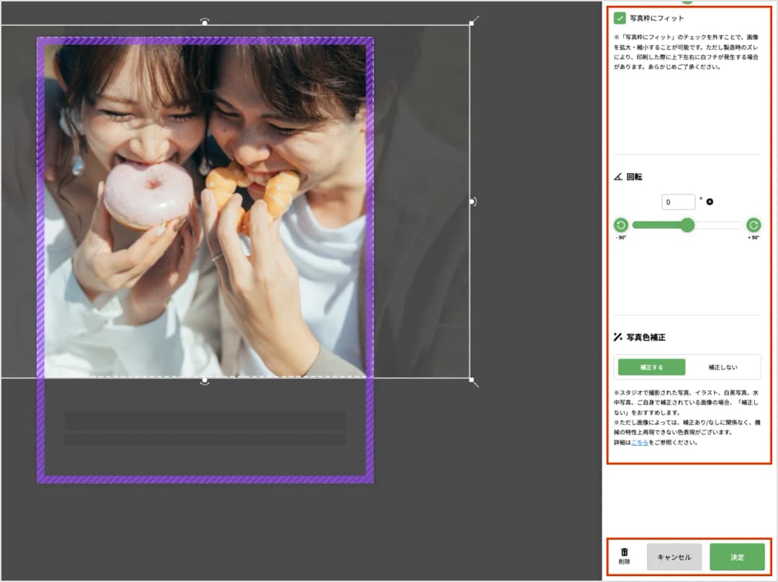Image resolution: width=778 pixels, height=582 pixels.
Task: Click the right-middle edge handle of photo
Action: pyautogui.click(x=472, y=202)
